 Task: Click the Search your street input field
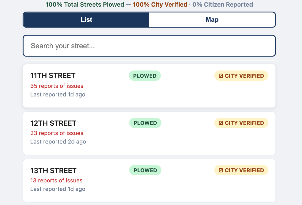(149, 46)
